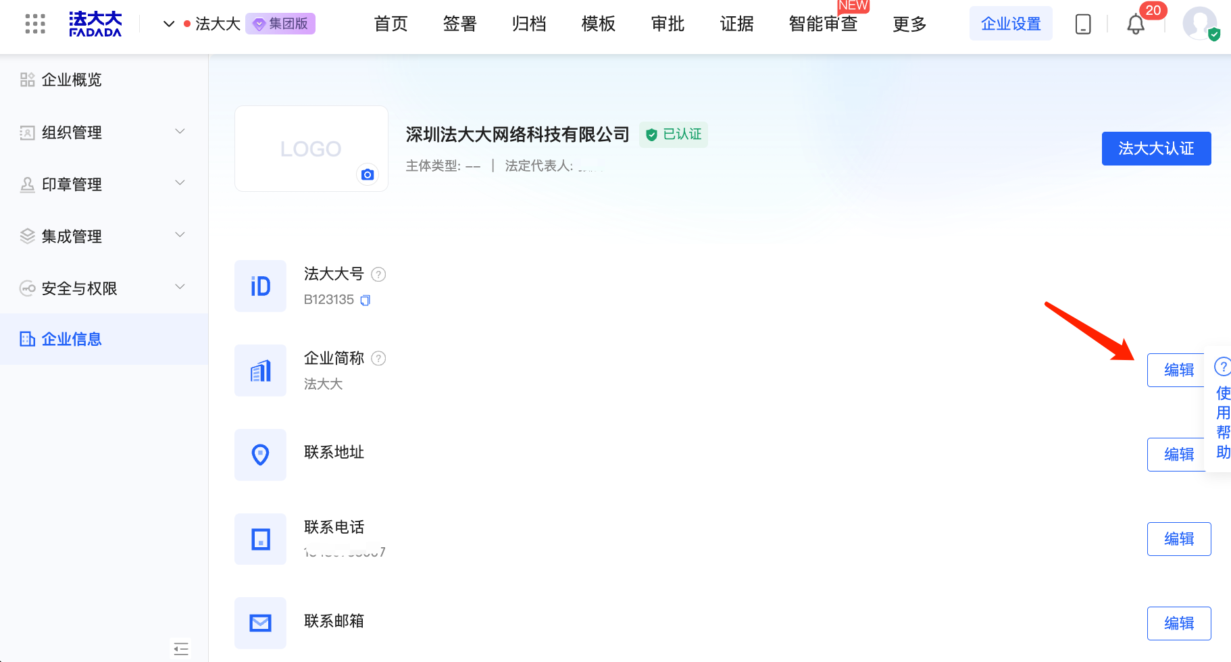Click the 印章管理 stamp icon
Viewport: 1231px width, 662px height.
(x=27, y=184)
